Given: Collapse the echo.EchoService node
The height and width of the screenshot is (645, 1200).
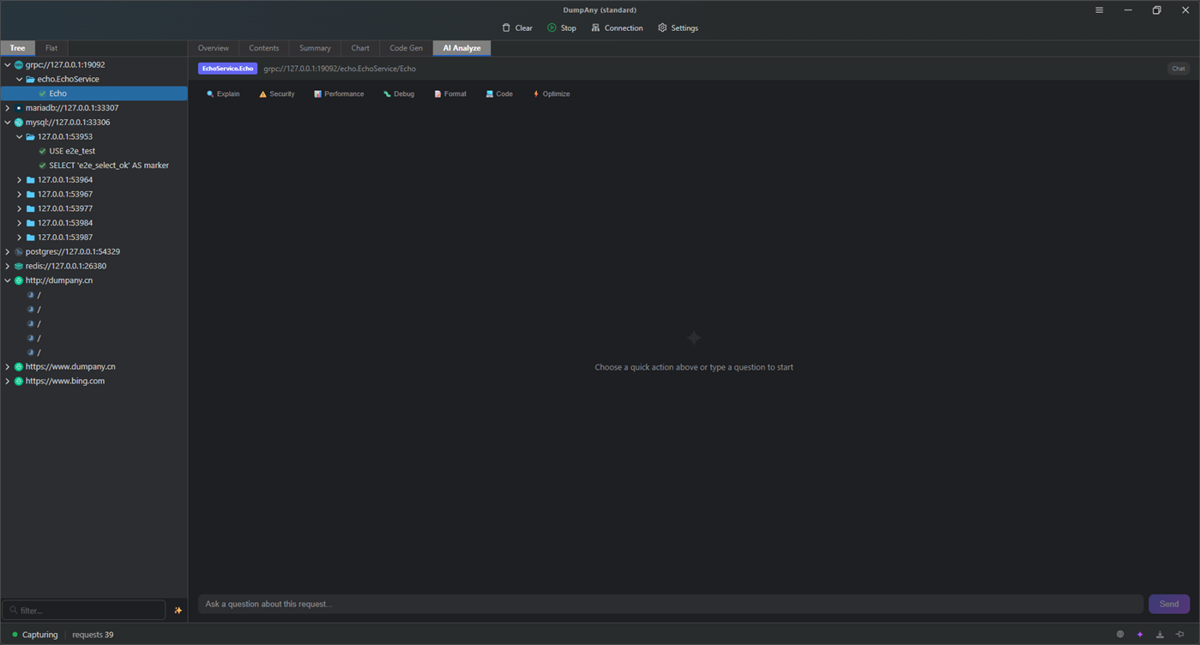Looking at the screenshot, I should (19, 79).
